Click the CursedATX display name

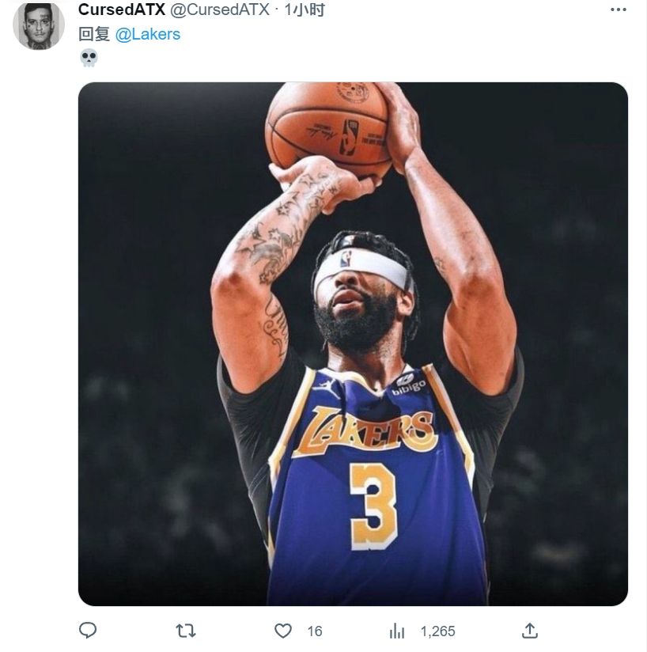(x=121, y=9)
